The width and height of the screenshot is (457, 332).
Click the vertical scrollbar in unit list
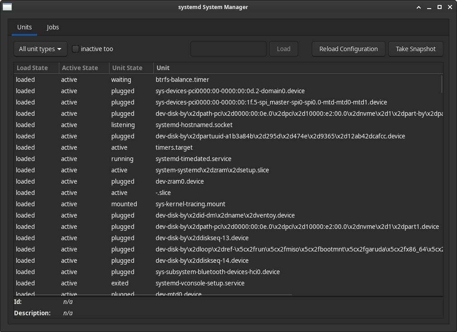pyautogui.click(x=442, y=85)
